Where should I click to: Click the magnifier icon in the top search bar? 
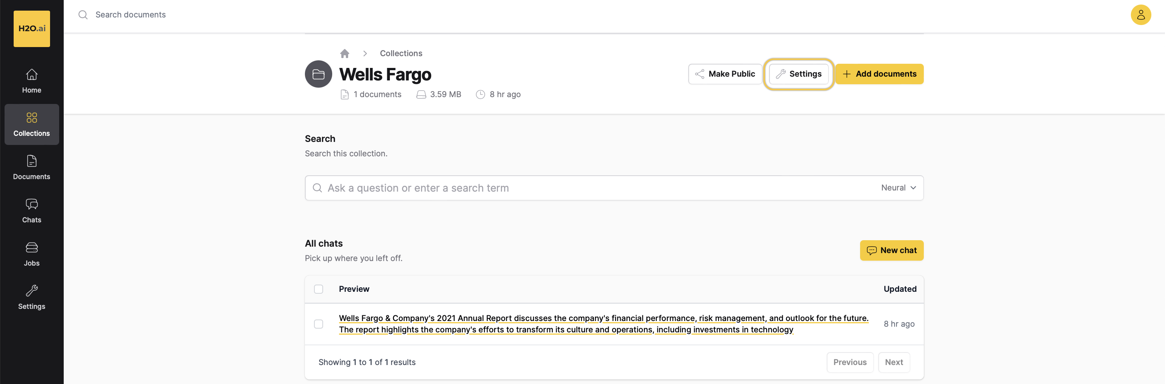click(x=83, y=15)
